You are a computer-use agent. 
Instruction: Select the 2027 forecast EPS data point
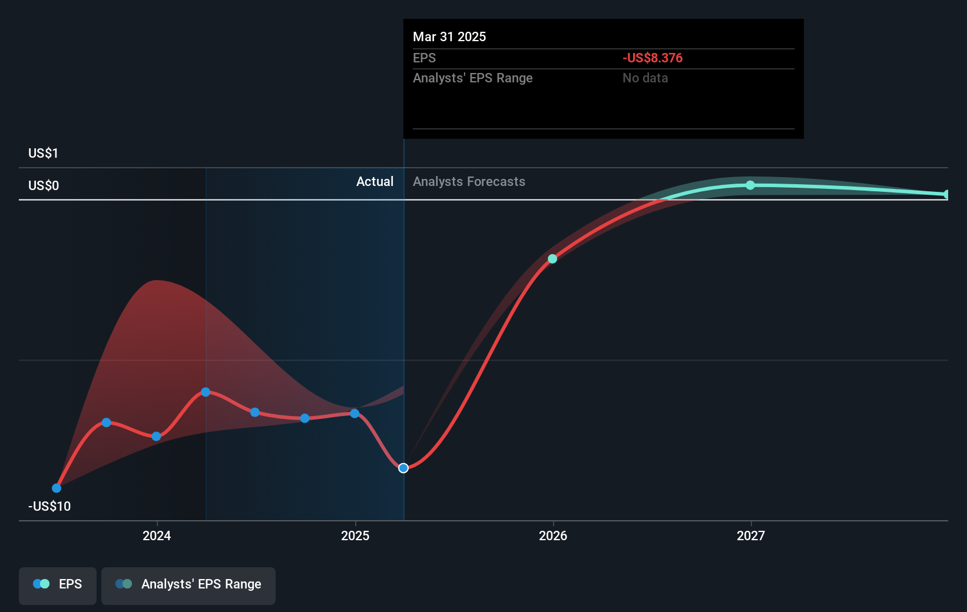[750, 185]
